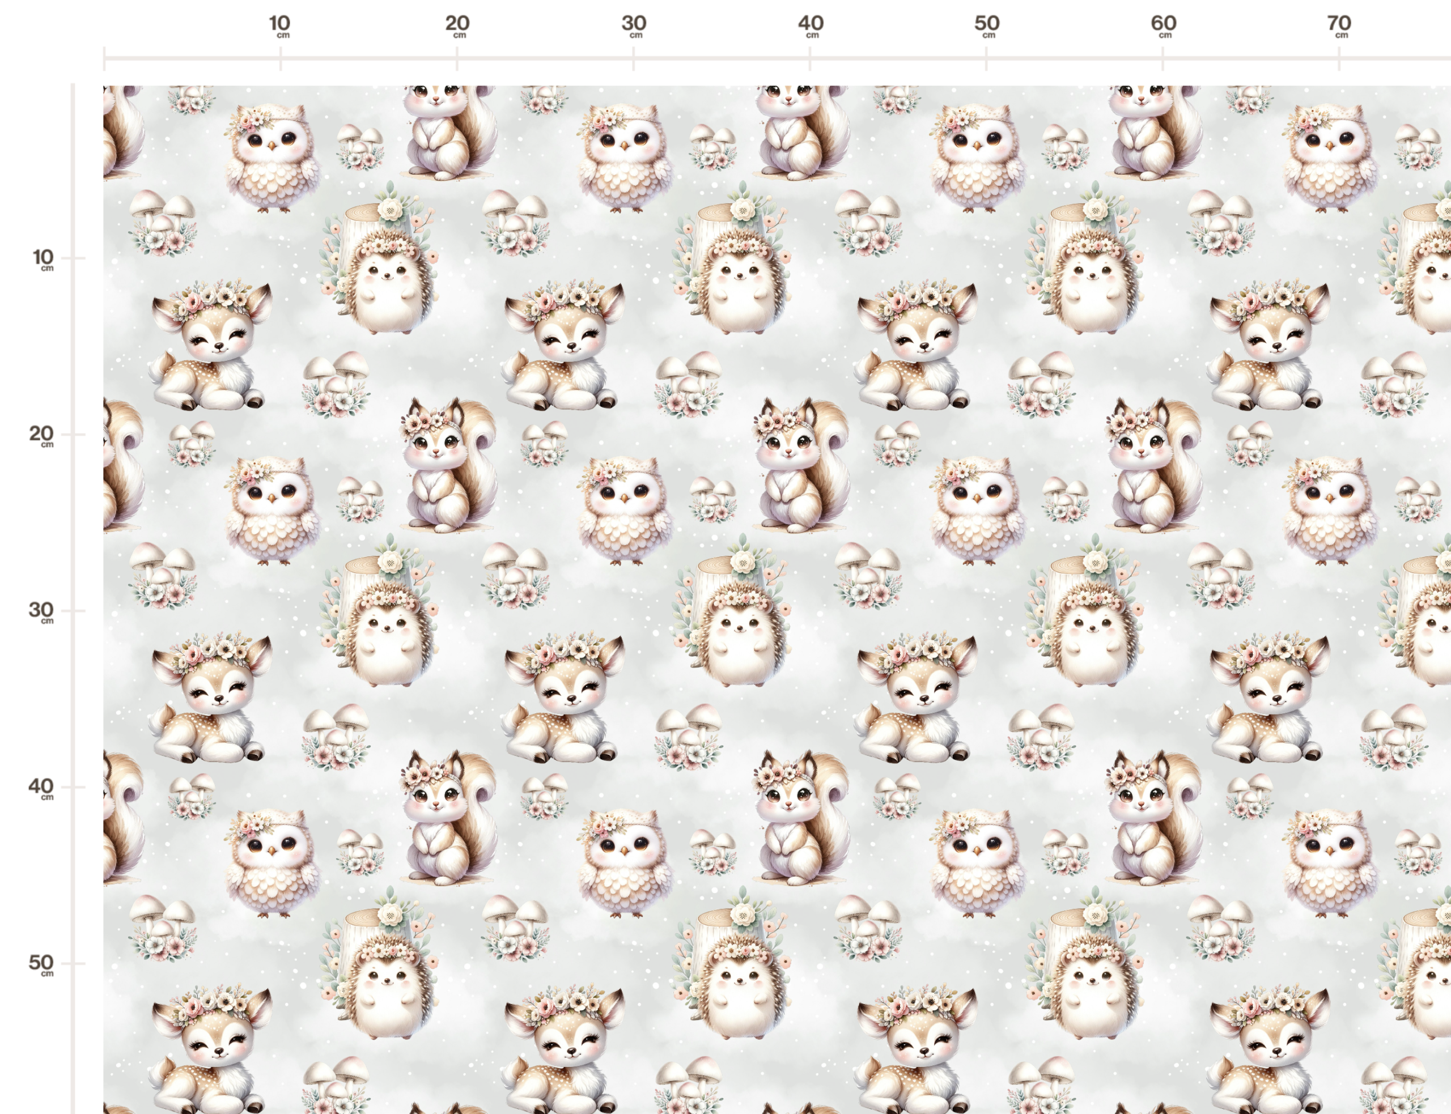1451x1114 pixels.
Task: Click the 30 cm label on left ruler
Action: 42,612
